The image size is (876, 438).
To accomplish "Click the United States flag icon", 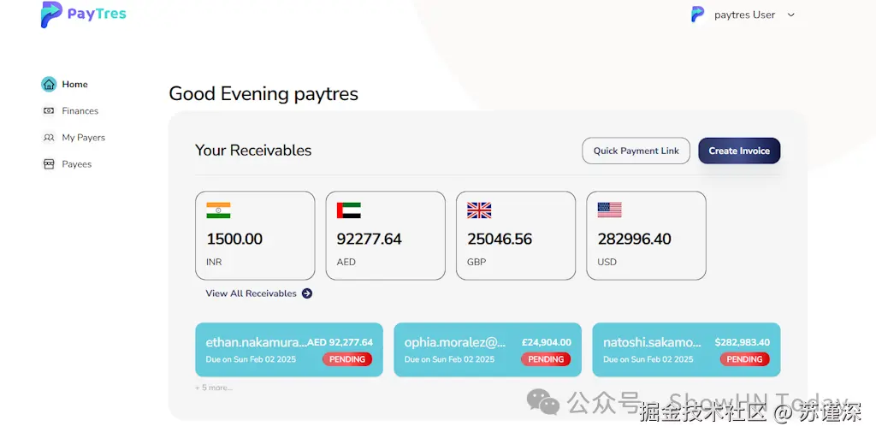I will (x=609, y=210).
